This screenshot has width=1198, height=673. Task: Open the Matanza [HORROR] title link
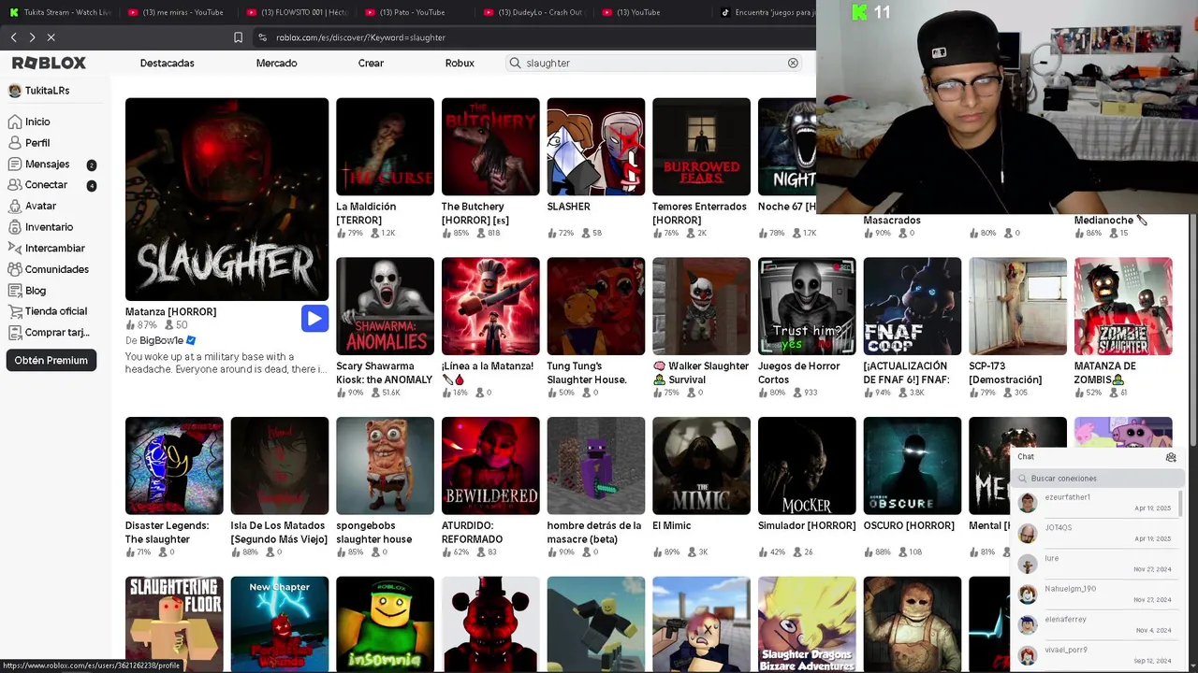click(170, 312)
